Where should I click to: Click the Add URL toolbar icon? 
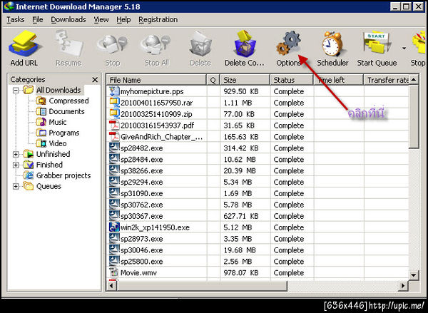point(24,43)
